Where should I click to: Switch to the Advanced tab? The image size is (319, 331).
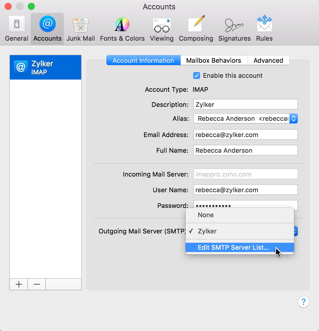pos(268,60)
